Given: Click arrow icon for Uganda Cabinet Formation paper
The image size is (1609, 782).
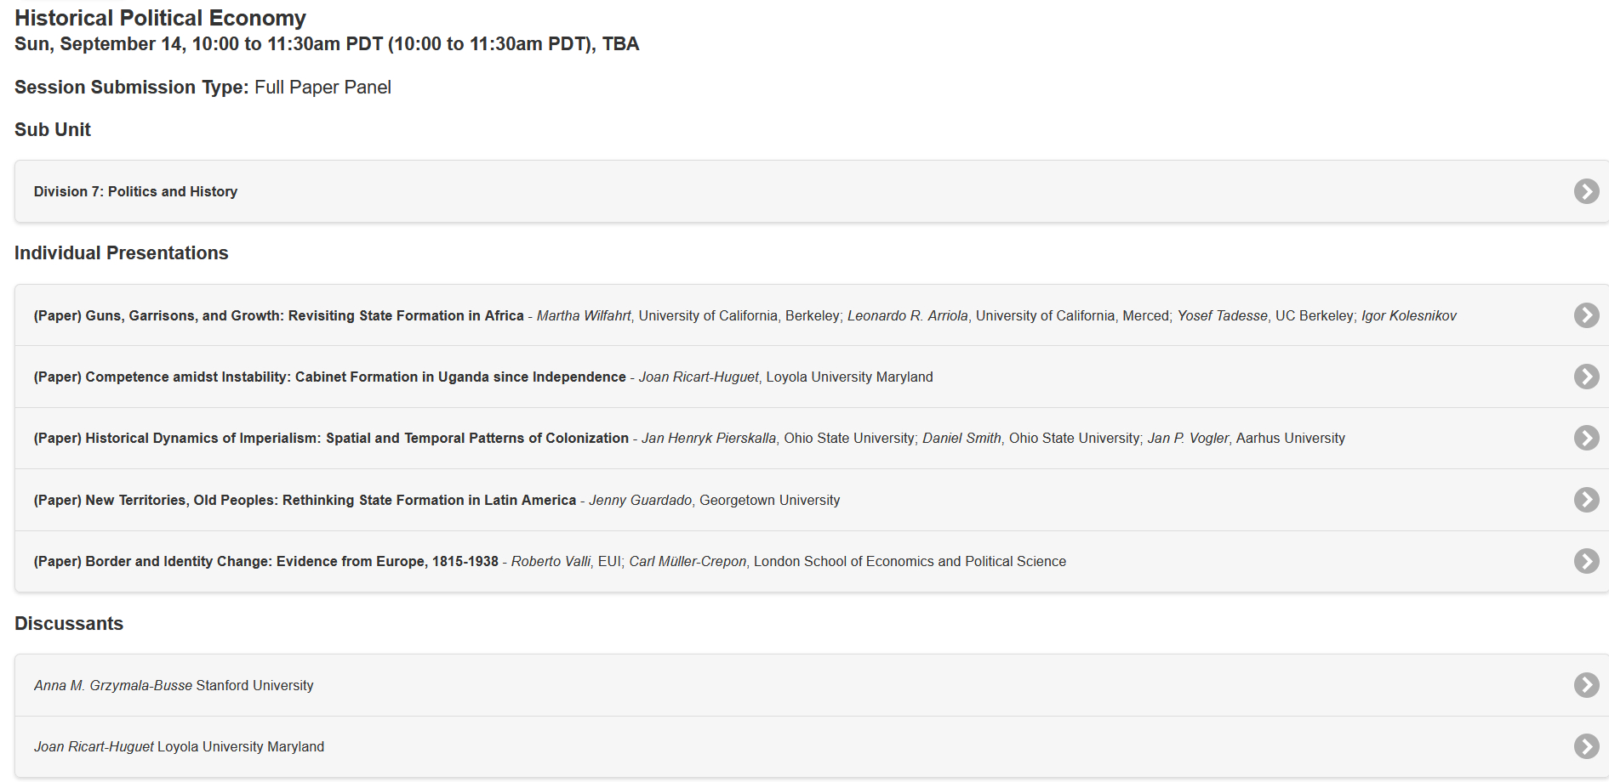Looking at the screenshot, I should click(x=1586, y=377).
